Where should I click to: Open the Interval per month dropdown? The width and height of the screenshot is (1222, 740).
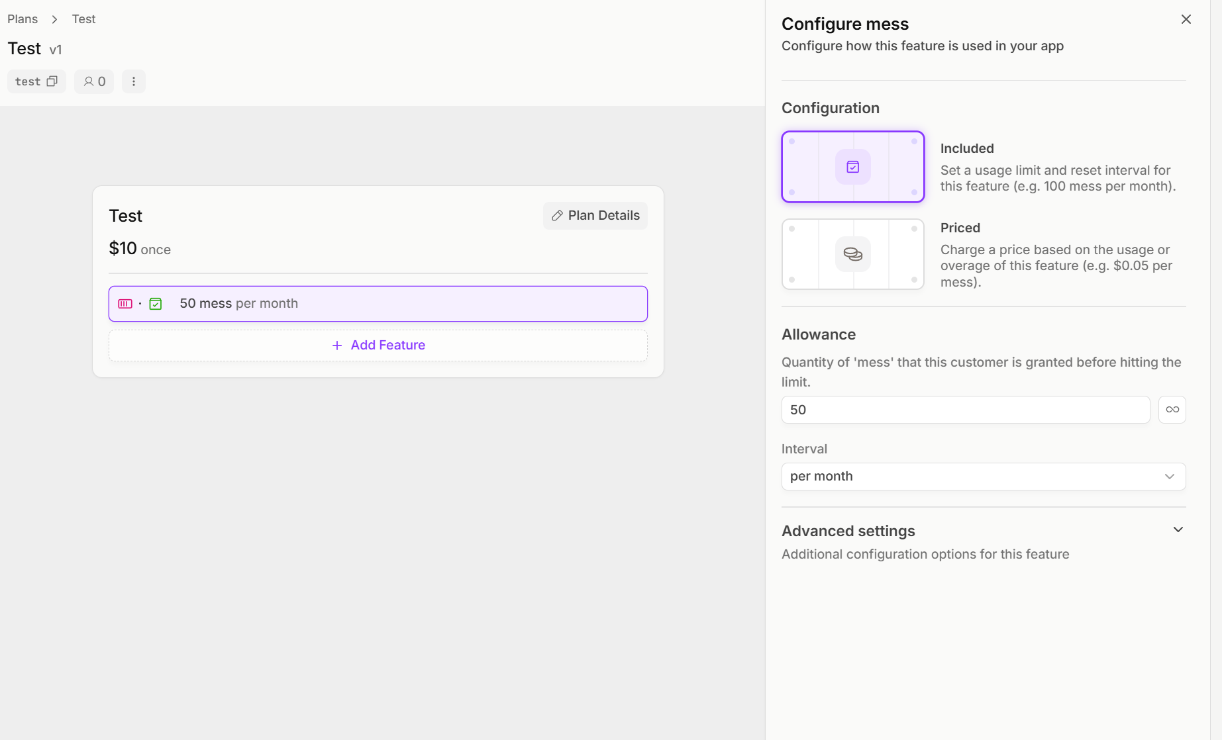(x=983, y=477)
